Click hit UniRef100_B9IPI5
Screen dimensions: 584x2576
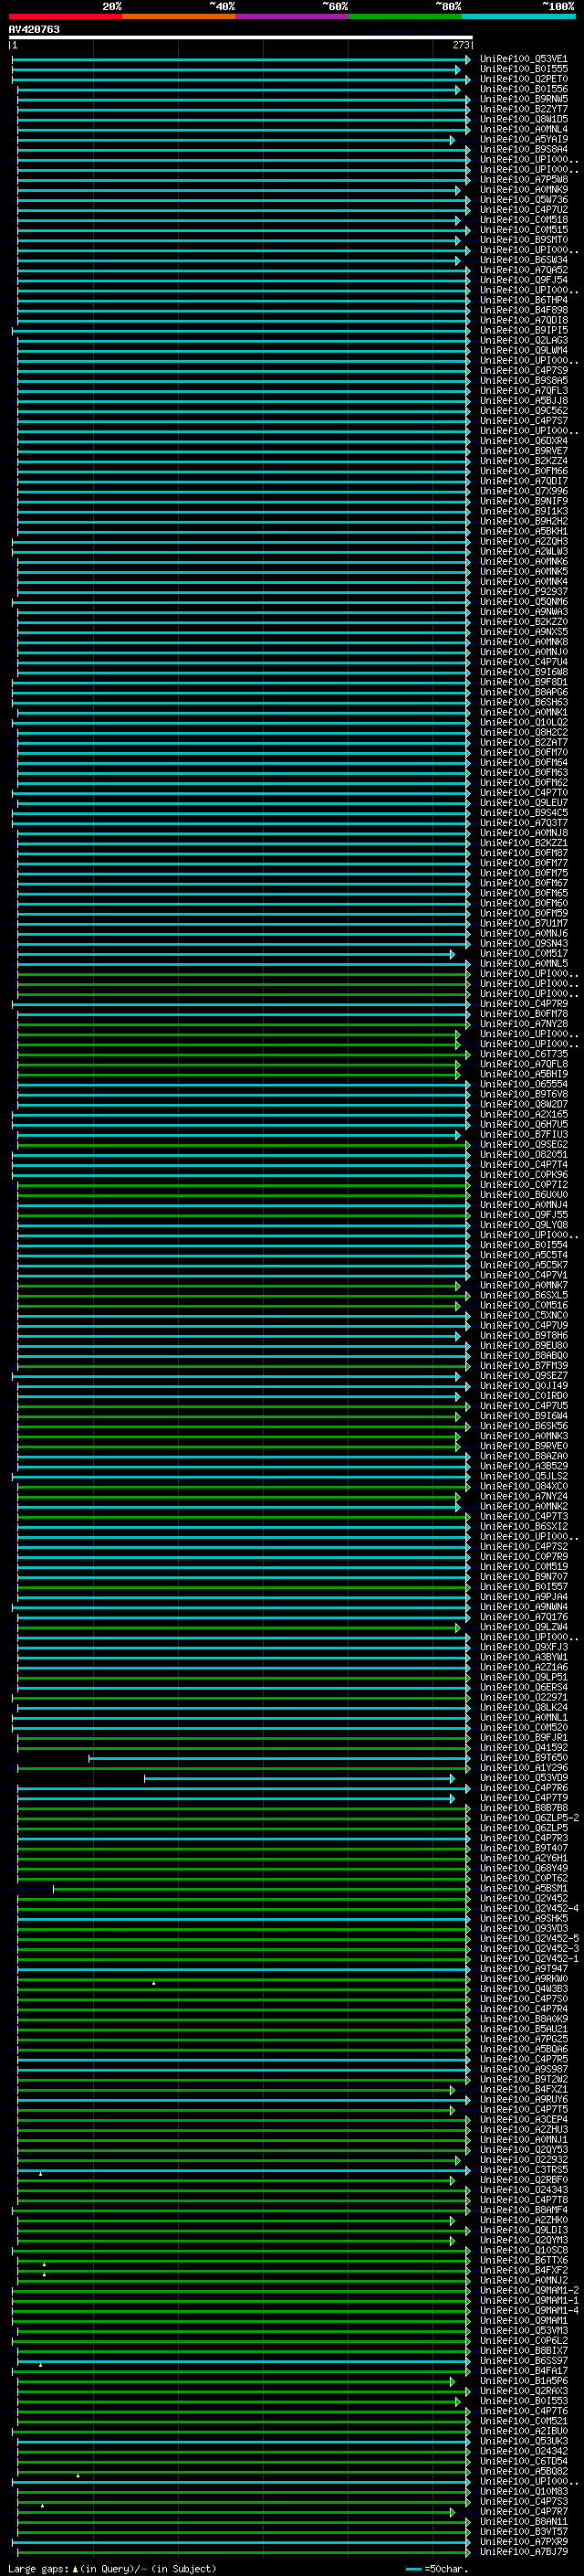click(x=523, y=330)
